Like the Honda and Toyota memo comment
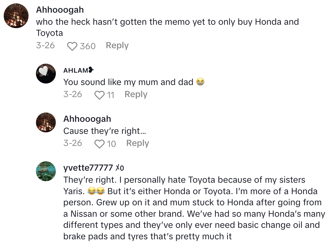333x243 pixels. [x=72, y=46]
